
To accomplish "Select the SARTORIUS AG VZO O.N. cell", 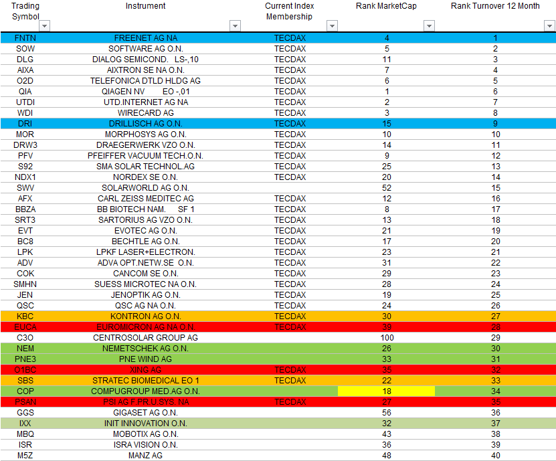I will coord(146,220).
